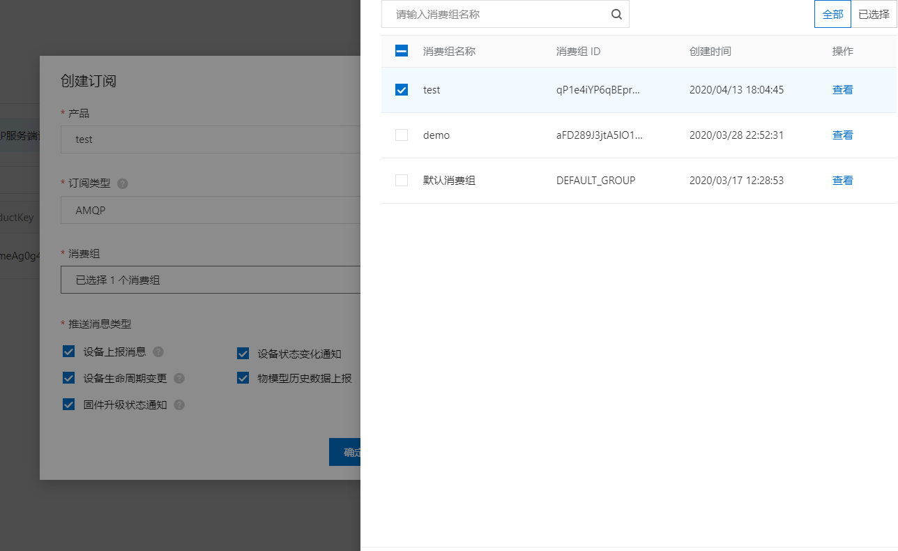Image resolution: width=898 pixels, height=551 pixels.
Task: Click the 推送消息类型 label
Action: (100, 324)
